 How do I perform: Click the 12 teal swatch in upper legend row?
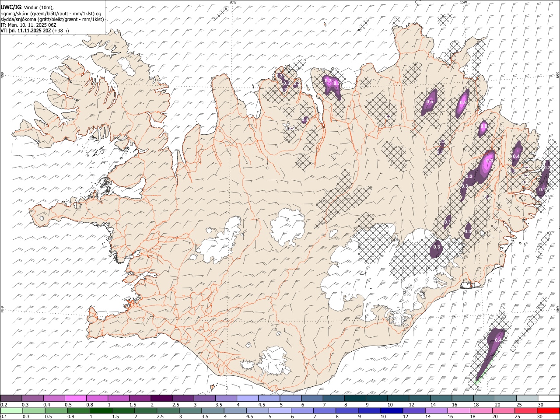click(x=420, y=399)
